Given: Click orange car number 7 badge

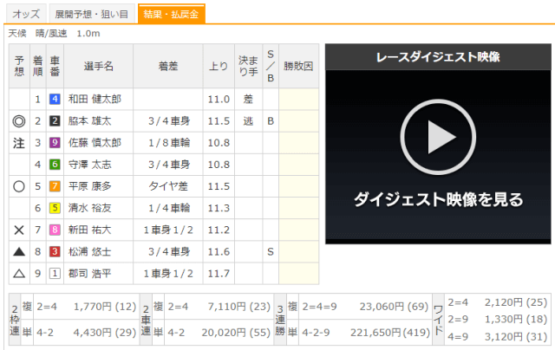Looking at the screenshot, I should point(55,186).
